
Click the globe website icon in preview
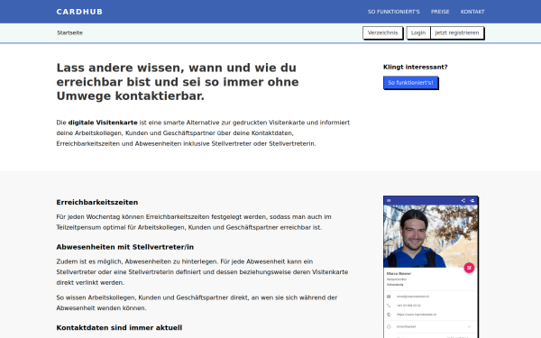pos(389,315)
